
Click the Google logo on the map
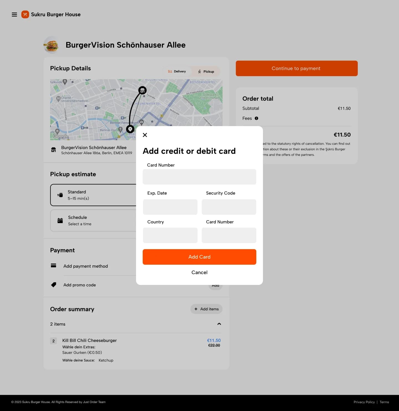point(61,136)
